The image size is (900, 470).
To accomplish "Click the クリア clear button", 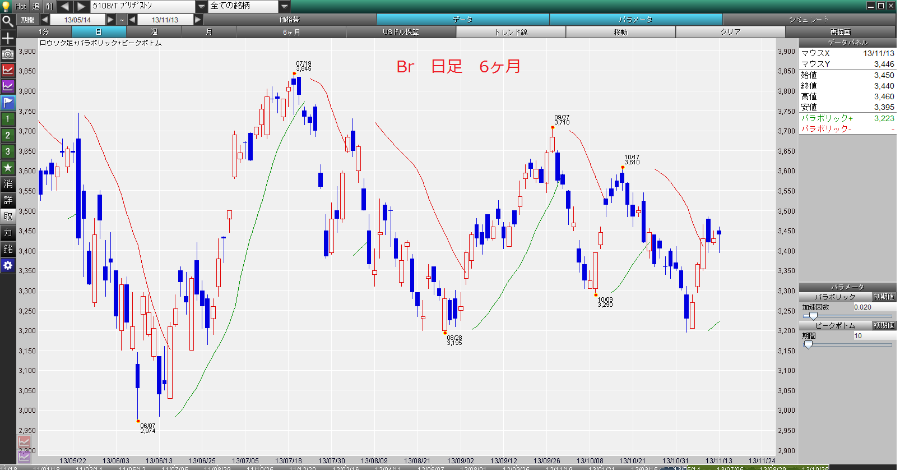I will click(x=731, y=32).
